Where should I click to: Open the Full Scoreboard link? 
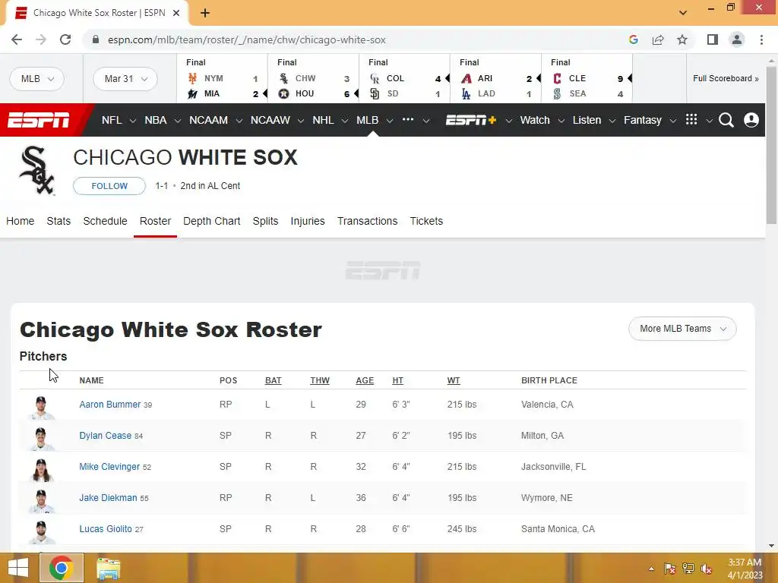point(726,78)
